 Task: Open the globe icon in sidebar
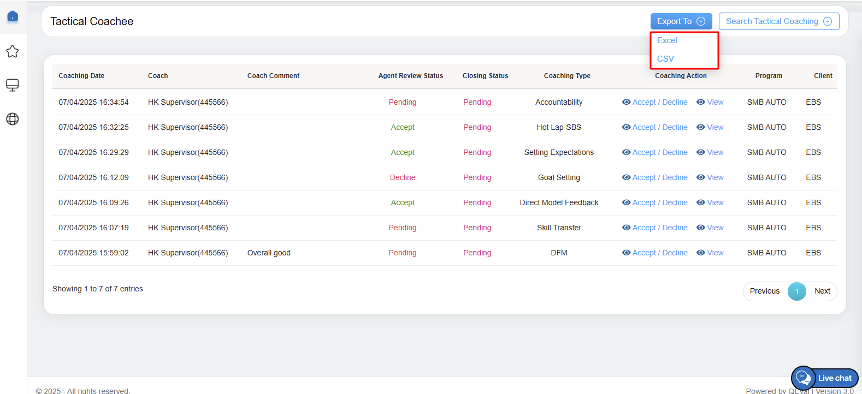[x=13, y=119]
